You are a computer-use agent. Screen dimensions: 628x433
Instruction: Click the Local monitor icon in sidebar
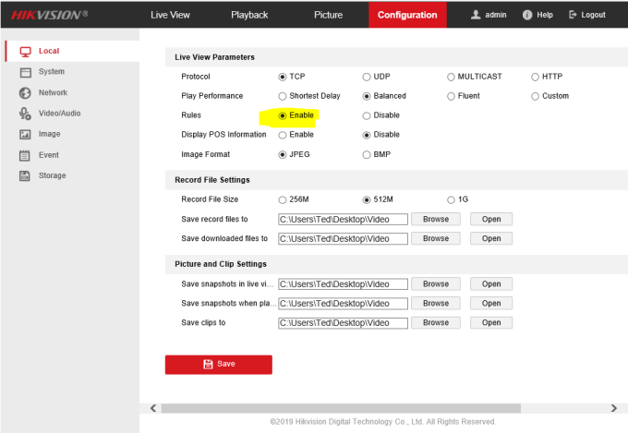click(26, 51)
